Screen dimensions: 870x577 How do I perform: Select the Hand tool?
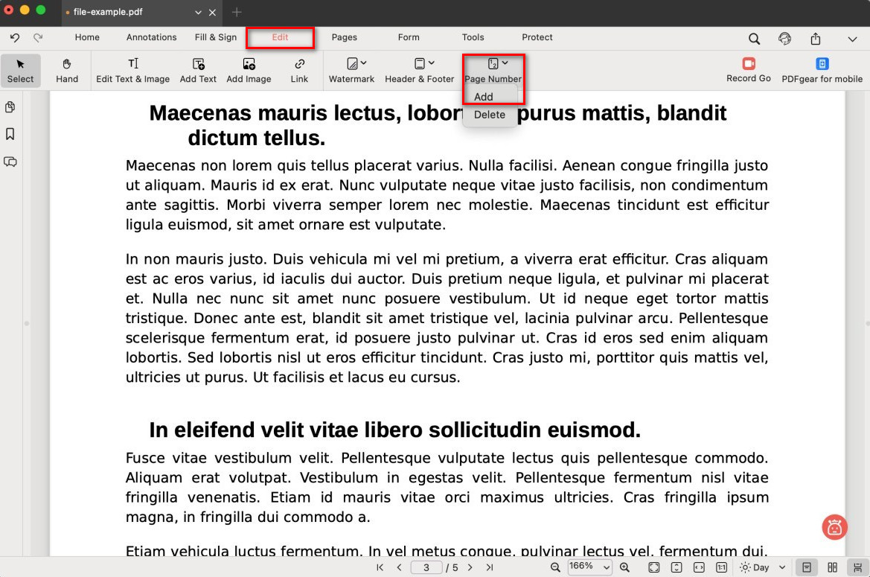pyautogui.click(x=67, y=70)
